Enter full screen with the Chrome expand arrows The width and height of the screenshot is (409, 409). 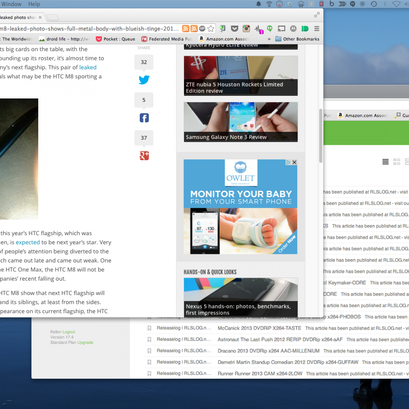[x=317, y=15]
